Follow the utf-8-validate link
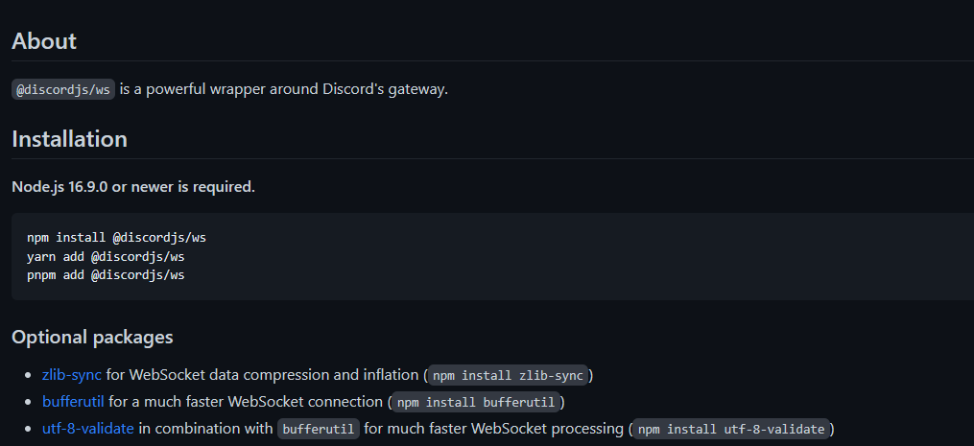This screenshot has height=446, width=974. pos(87,429)
